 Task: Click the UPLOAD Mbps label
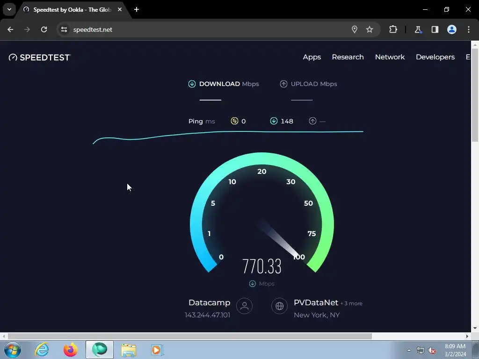(314, 84)
